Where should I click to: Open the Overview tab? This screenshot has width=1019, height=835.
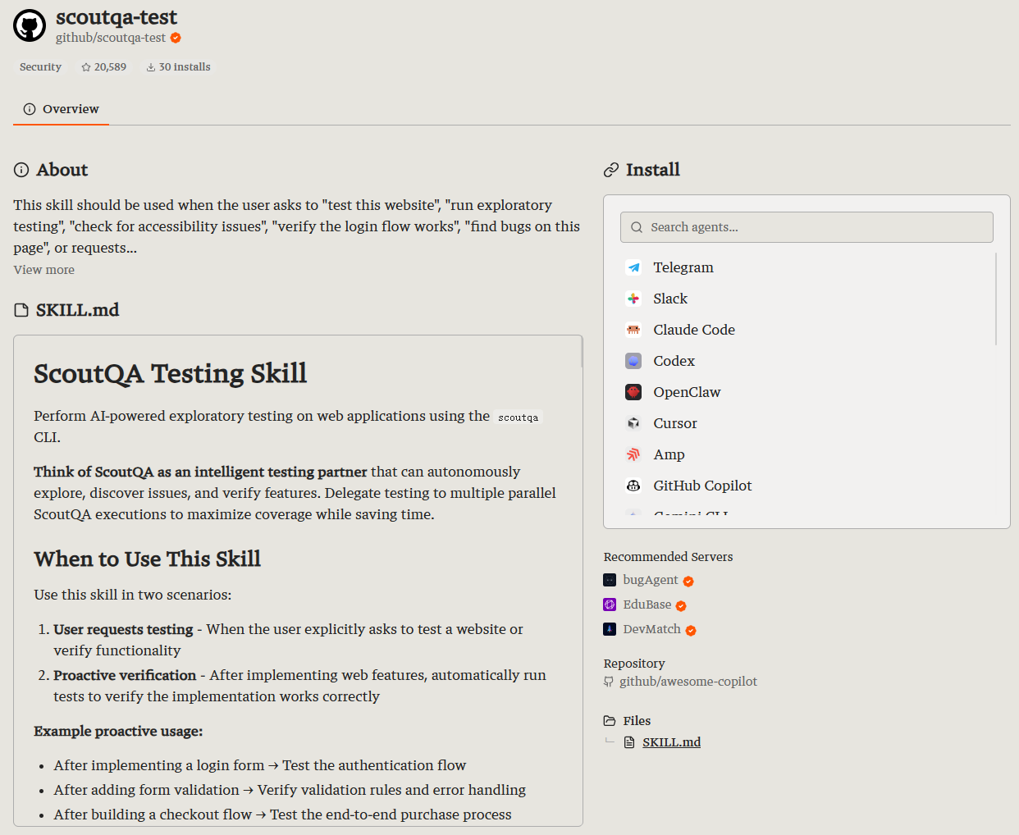(61, 109)
